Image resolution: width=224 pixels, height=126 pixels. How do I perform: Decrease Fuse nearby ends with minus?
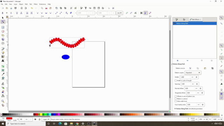(x=198, y=105)
